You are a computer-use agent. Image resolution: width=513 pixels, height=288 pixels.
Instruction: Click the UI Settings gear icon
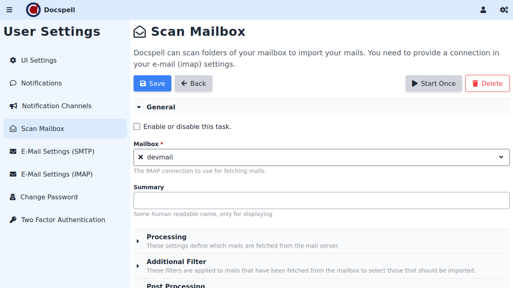point(13,60)
